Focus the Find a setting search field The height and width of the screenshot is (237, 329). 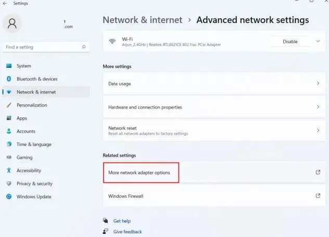tap(46, 47)
